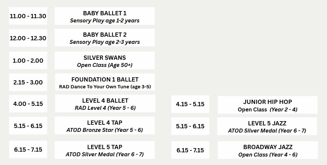This screenshot has height=165, width=327.
Task: Select the 5.15 - 6.15 slot beside Level 5 Jazz
Action: pos(190,126)
